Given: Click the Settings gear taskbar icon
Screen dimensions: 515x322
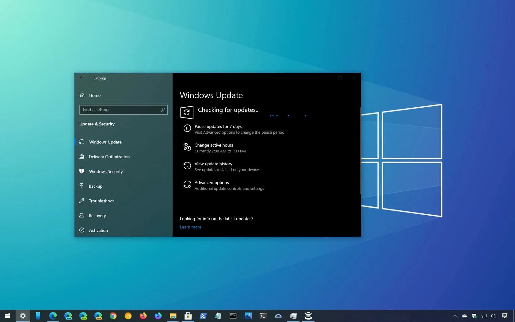Looking at the screenshot, I should [23, 316].
